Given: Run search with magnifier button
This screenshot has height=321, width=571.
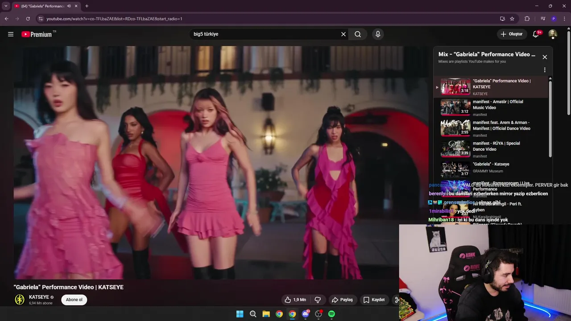Looking at the screenshot, I should tap(358, 34).
